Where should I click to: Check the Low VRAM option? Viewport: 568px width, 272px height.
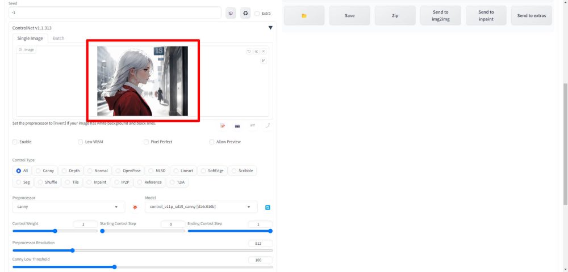coord(80,142)
